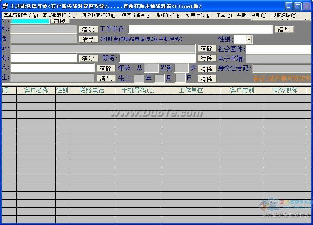The width and height of the screenshot is (313, 225).
Task: Maximize the application window
Action: (x=298, y=6)
